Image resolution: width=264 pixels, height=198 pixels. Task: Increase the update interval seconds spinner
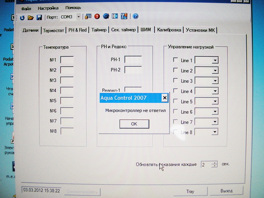click(x=214, y=163)
